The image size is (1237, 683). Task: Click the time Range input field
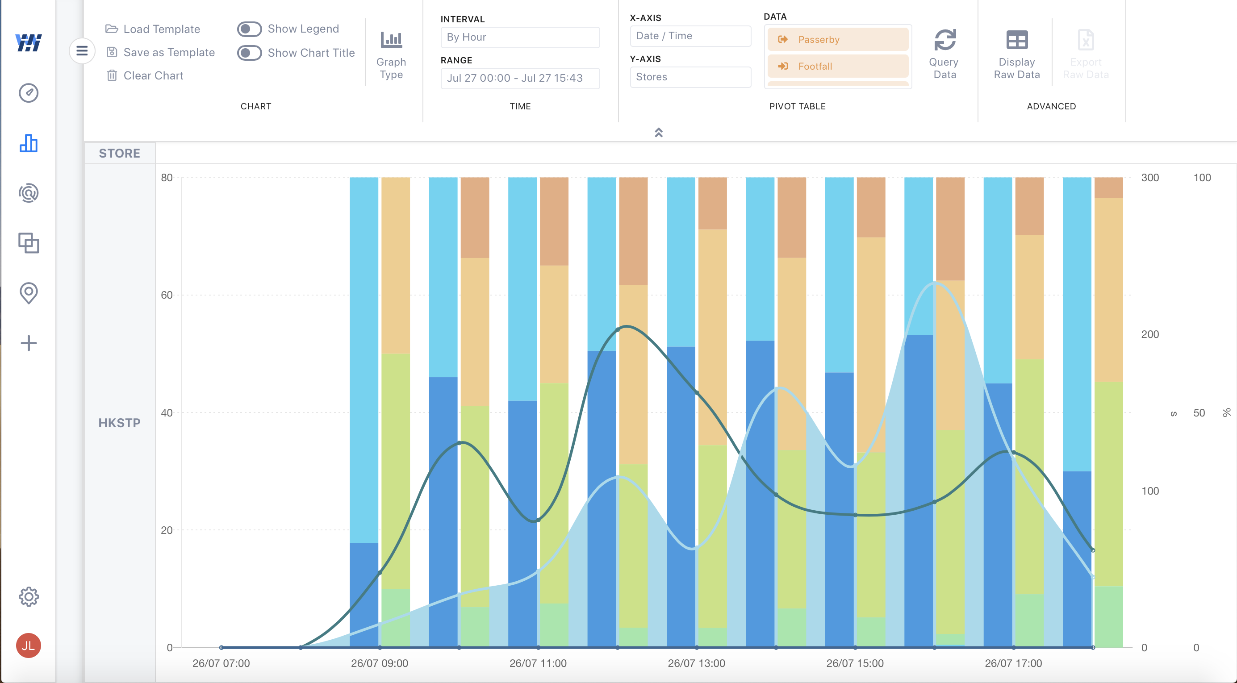[519, 78]
